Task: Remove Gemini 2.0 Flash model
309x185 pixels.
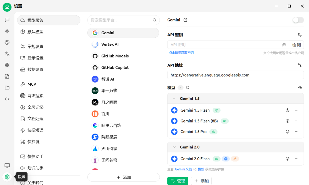Action: [x=296, y=159]
